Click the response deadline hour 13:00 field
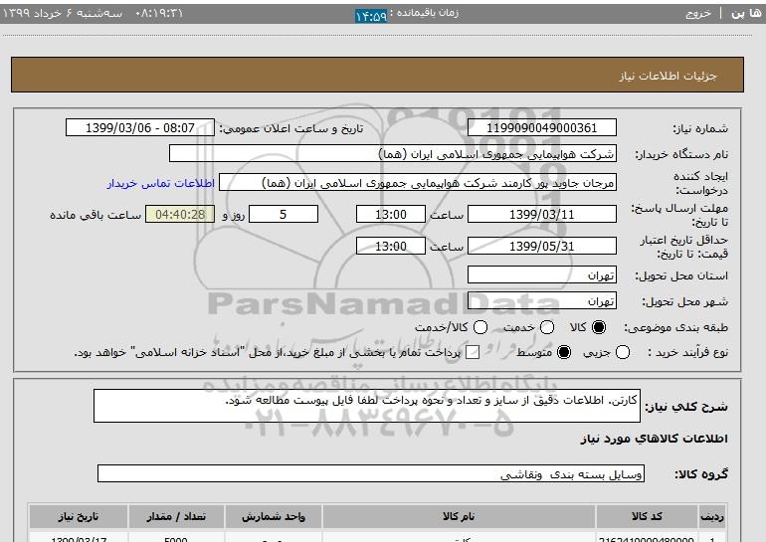This screenshot has height=542, width=766. pyautogui.click(x=391, y=214)
